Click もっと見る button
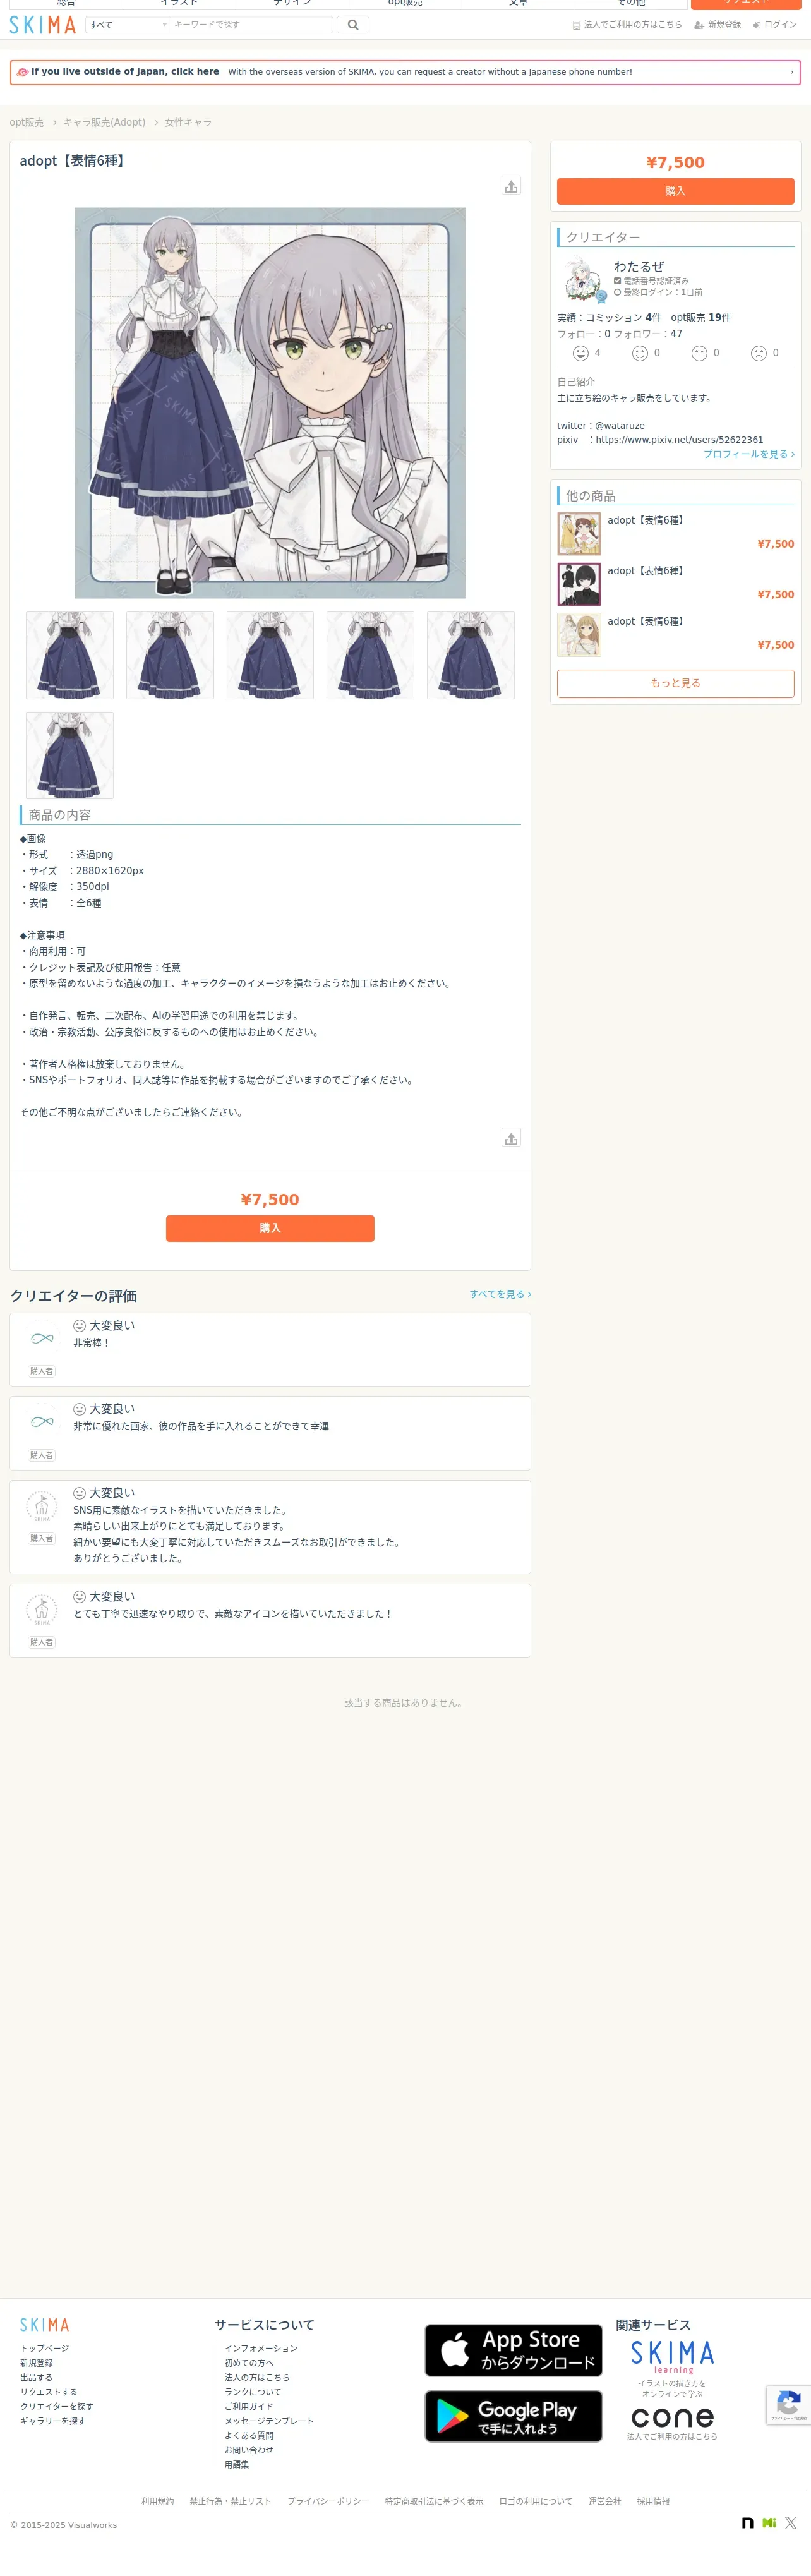The image size is (811, 2576). 675,683
